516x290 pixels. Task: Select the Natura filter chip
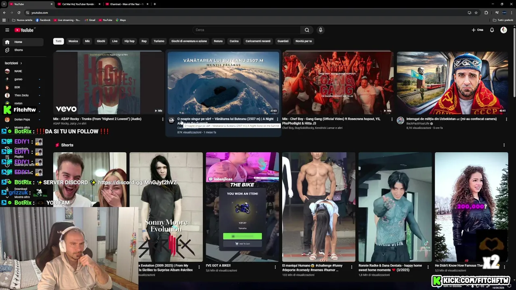coord(218,41)
